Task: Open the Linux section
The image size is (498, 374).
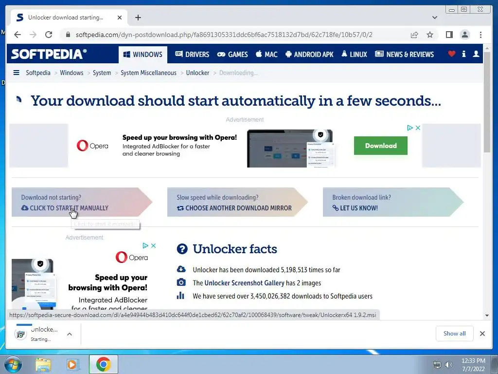Action: tap(354, 55)
